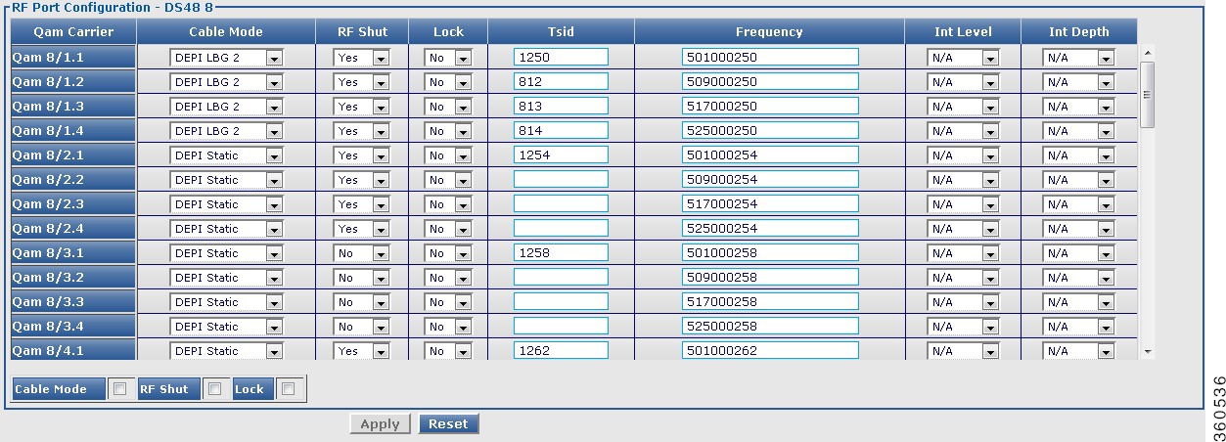Tick the Lock checkbox below the table

pyautogui.click(x=288, y=389)
